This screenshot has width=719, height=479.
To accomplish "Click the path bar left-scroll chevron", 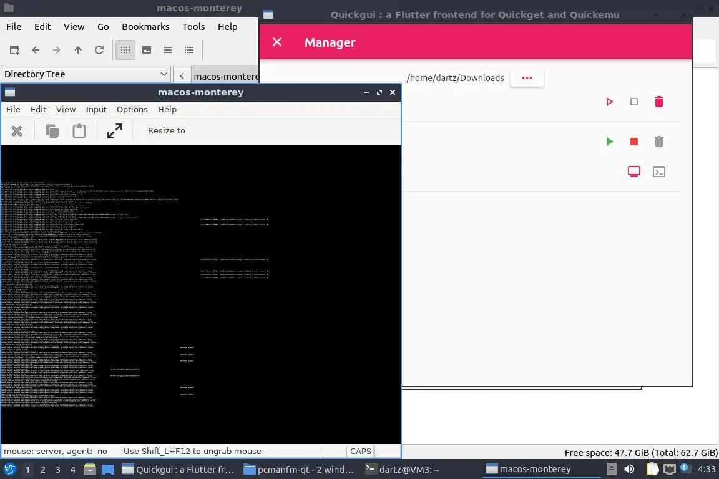I will [x=182, y=76].
